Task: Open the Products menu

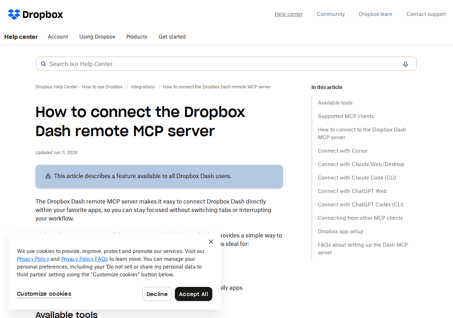Action: pyautogui.click(x=137, y=37)
